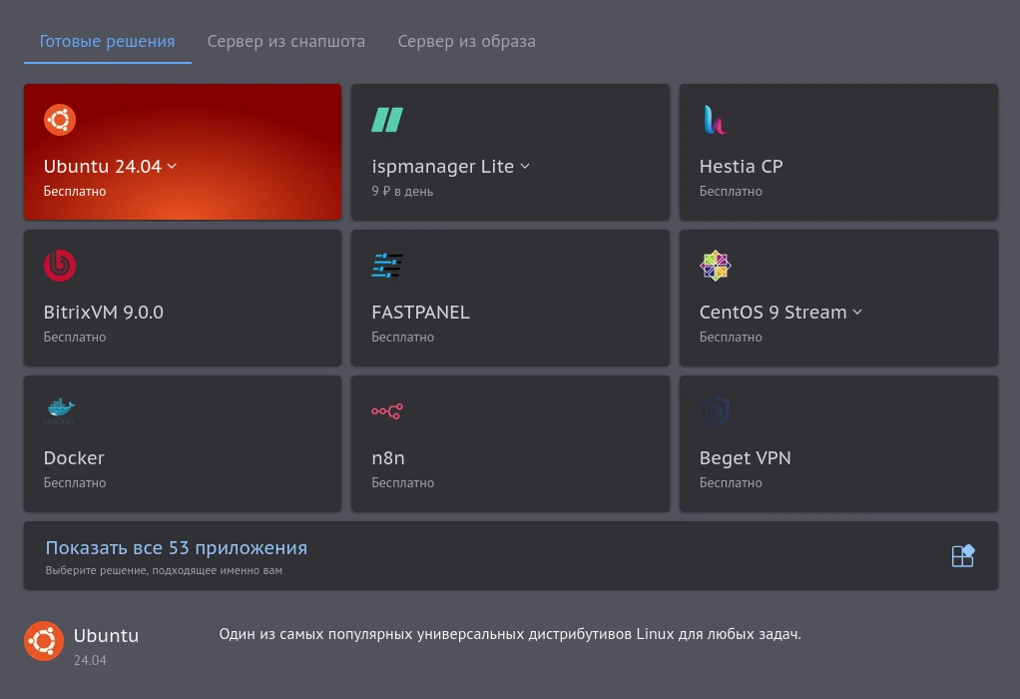Open the ispmanager Lite version dropdown
Image resolution: width=1020 pixels, height=699 pixels.
(524, 167)
